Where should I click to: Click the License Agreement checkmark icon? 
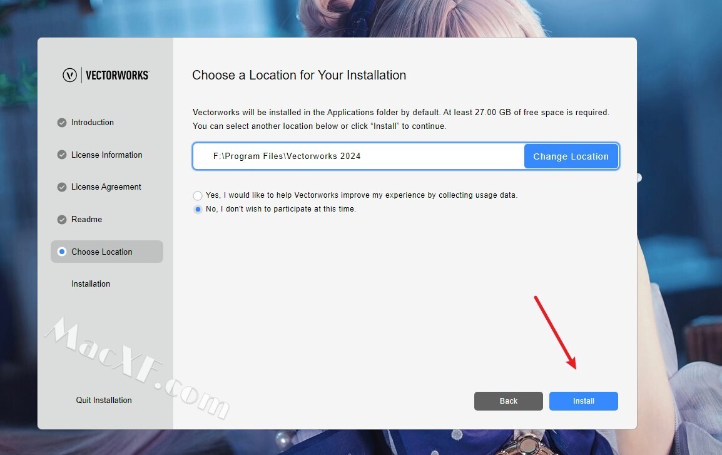click(x=62, y=187)
